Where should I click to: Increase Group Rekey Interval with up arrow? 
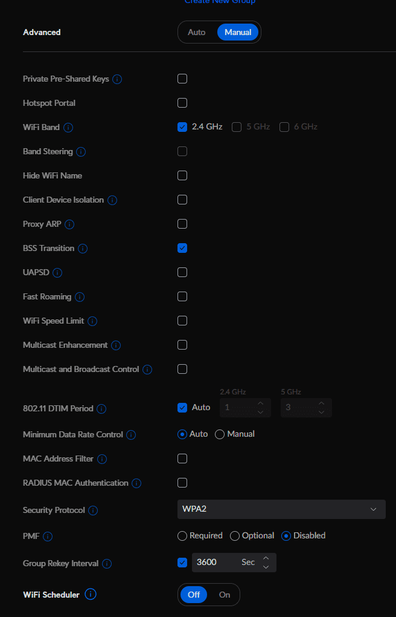tap(266, 558)
